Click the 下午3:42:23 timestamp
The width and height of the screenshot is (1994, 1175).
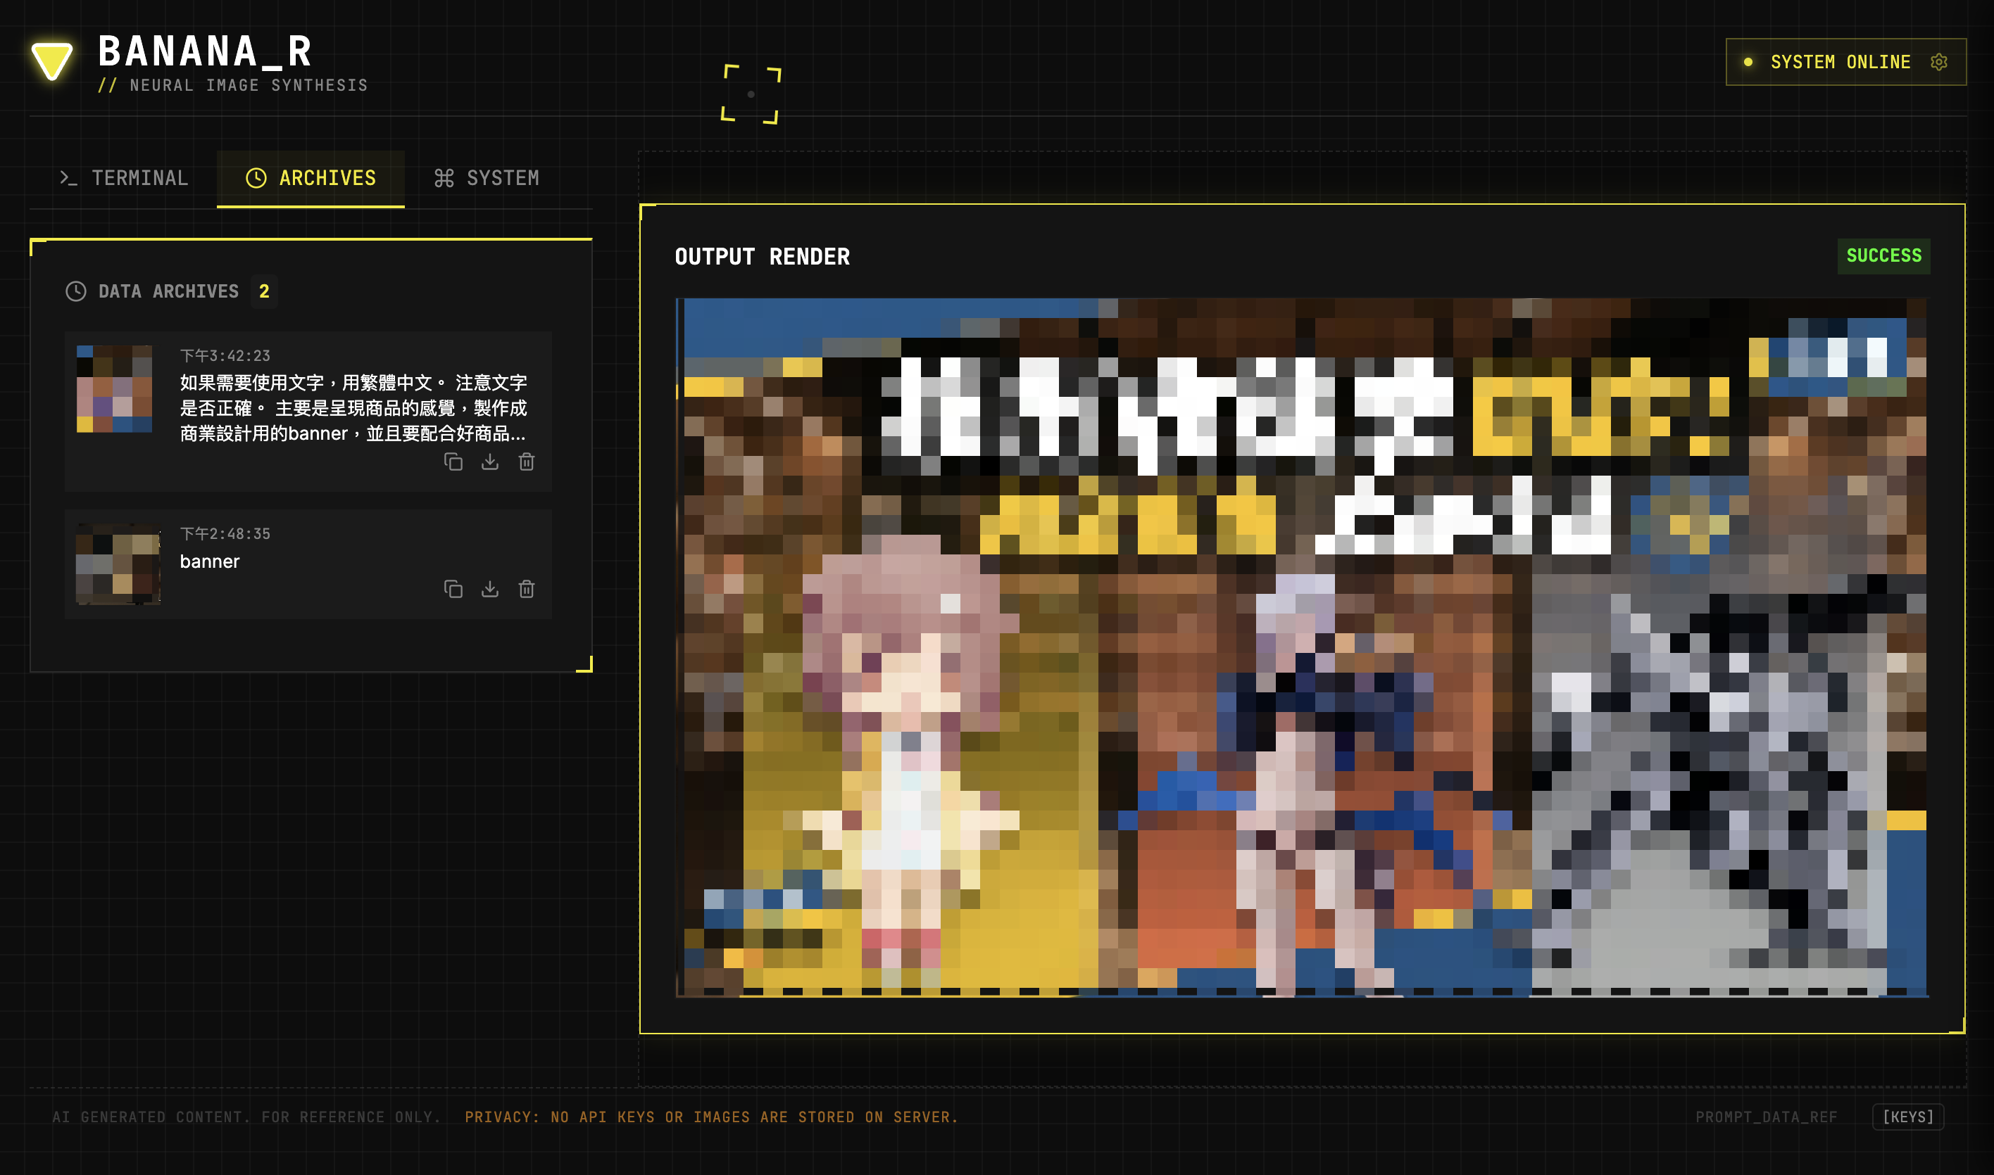coord(225,355)
